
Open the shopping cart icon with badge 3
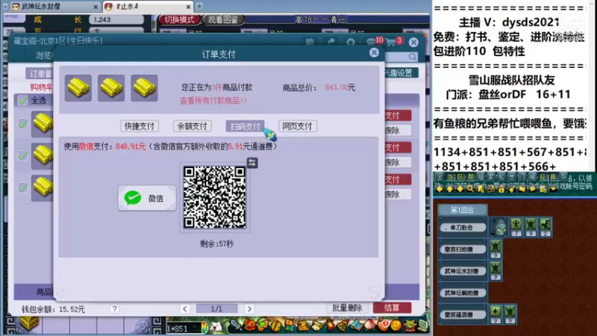click(x=393, y=42)
